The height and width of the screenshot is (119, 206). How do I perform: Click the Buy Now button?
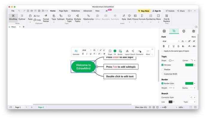(x=144, y=11)
